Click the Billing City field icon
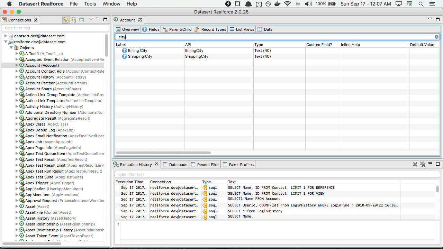Image resolution: width=443 pixels, height=249 pixels. (x=125, y=50)
